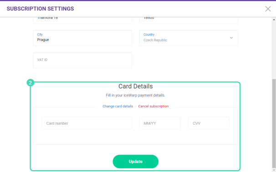Select the MM/YY expiry field
The image size is (276, 172).
(x=160, y=123)
